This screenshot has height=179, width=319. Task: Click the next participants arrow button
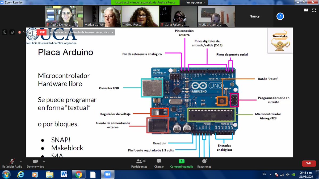tap(280, 16)
